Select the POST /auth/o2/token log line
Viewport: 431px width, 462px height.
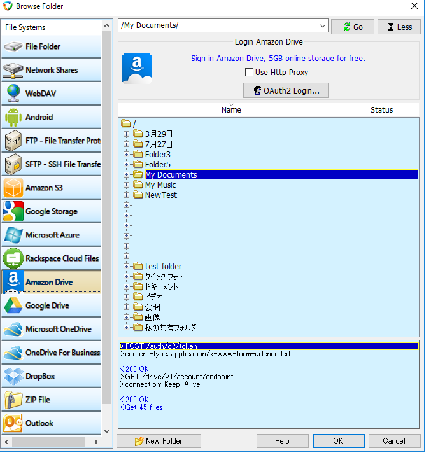tap(269, 346)
